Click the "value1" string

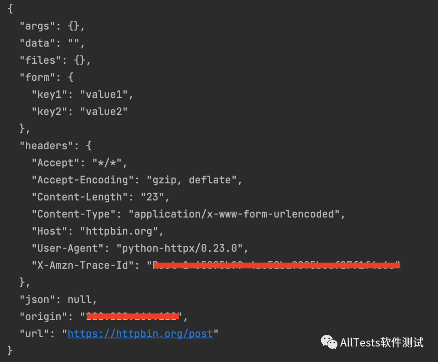point(104,95)
